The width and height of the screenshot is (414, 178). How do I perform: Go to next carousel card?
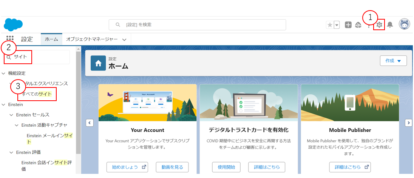click(408, 123)
